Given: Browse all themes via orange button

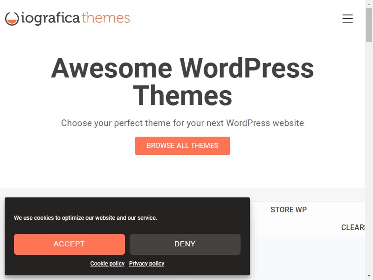Looking at the screenshot, I should (182, 146).
